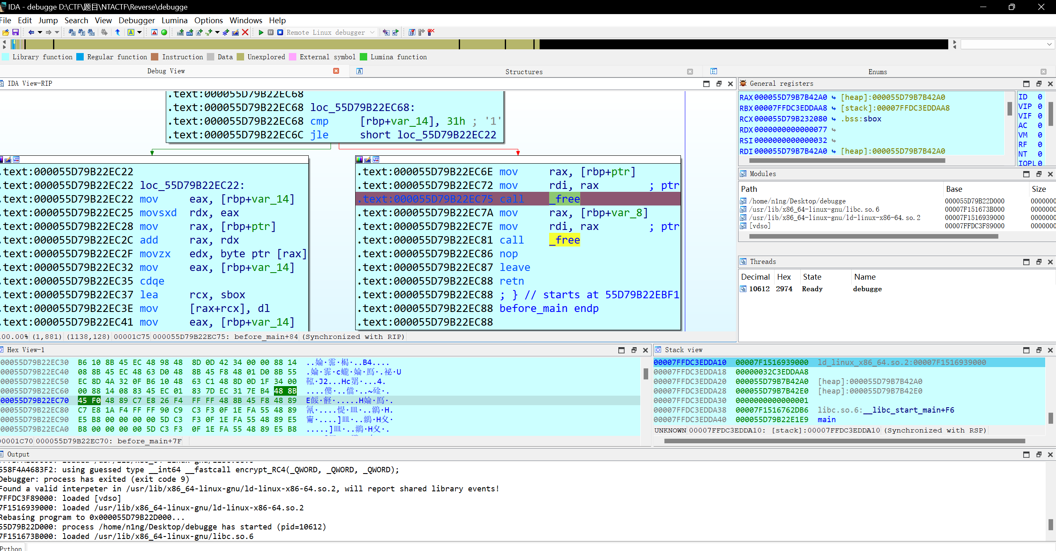Open the Remote Linux debugger dropdown

coord(331,32)
